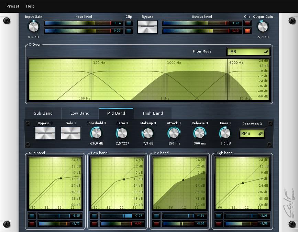Image resolution: width=298 pixels, height=232 pixels.
Task: Click the Sub band meter showing -8,25
Action: point(60,216)
